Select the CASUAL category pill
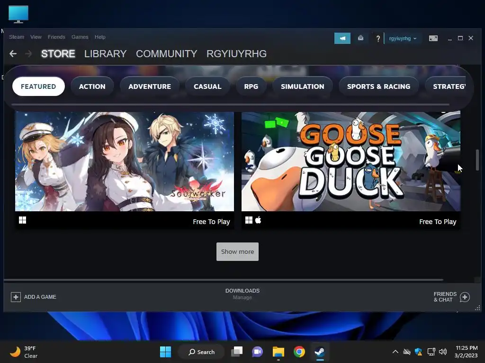This screenshot has height=363, width=485. [207, 86]
